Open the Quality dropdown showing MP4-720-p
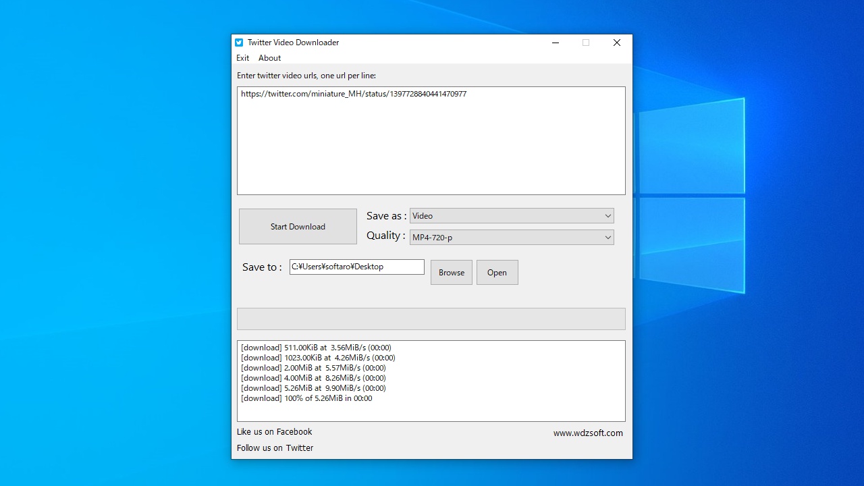This screenshot has height=486, width=864. tap(512, 237)
